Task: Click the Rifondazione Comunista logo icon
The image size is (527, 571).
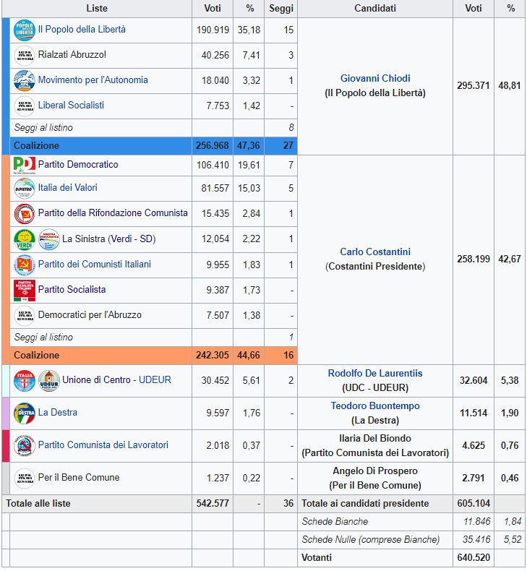Action: [25, 213]
